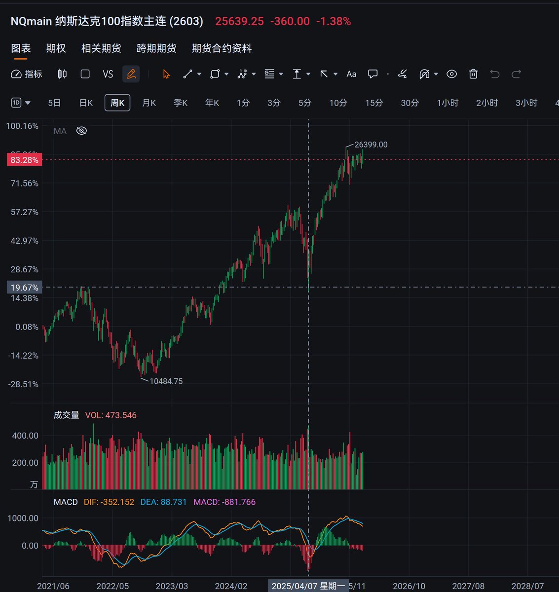Select the candlestick chart style icon
Viewport: 559px width, 592px height.
[x=62, y=74]
